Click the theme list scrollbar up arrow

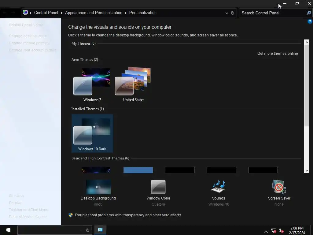point(307,42)
